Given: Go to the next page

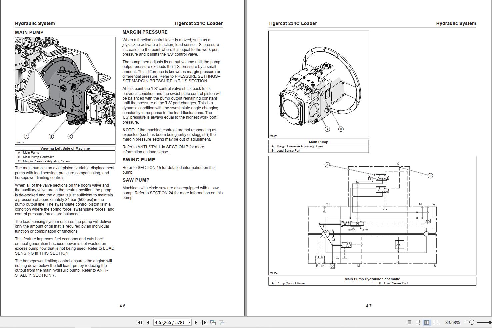Looking at the screenshot, I should click(x=196, y=322).
